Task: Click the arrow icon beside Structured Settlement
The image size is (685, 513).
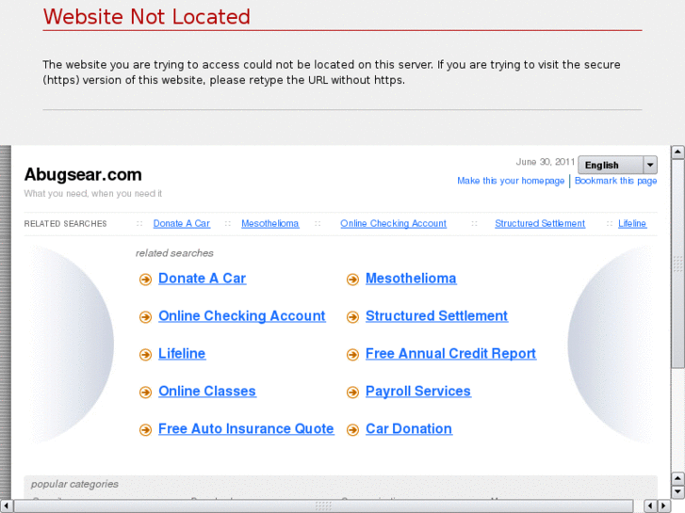Action: click(x=352, y=316)
